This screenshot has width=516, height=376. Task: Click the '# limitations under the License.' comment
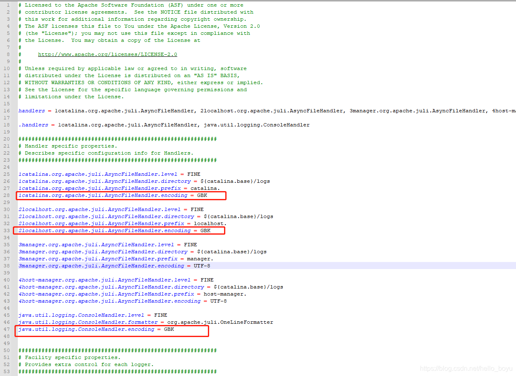click(x=71, y=97)
